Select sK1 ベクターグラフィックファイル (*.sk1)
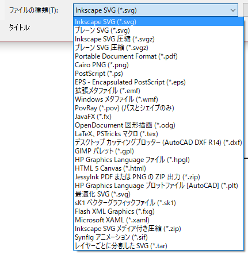This screenshot has height=258, width=248. tap(158, 203)
